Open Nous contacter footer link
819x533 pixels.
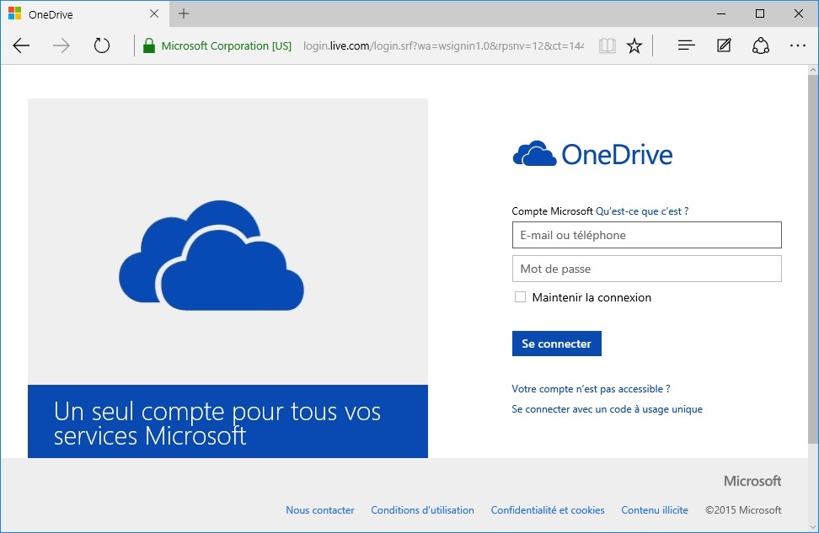pyautogui.click(x=319, y=510)
